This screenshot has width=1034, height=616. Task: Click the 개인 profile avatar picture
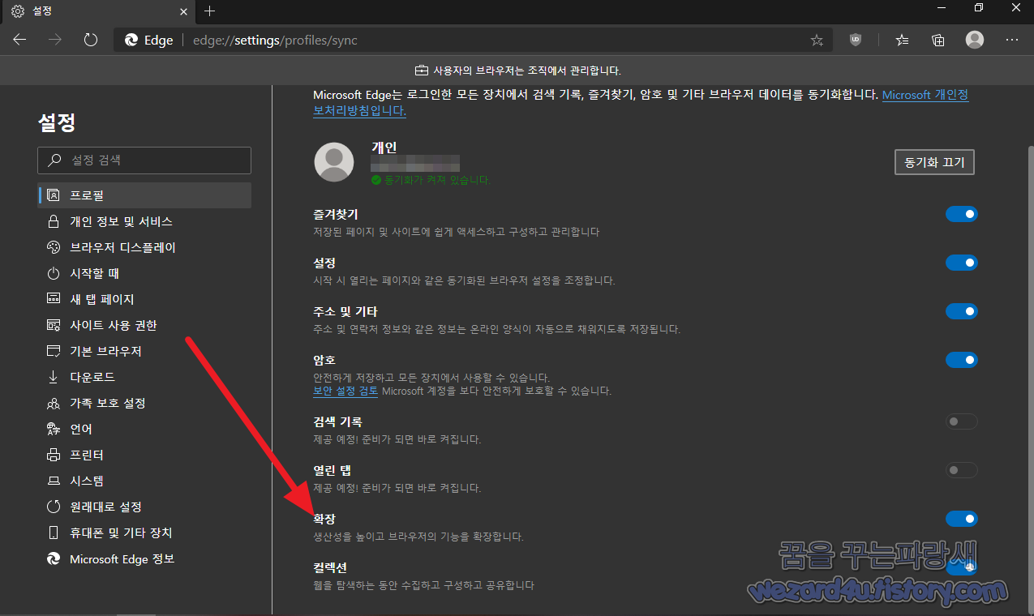coord(334,162)
